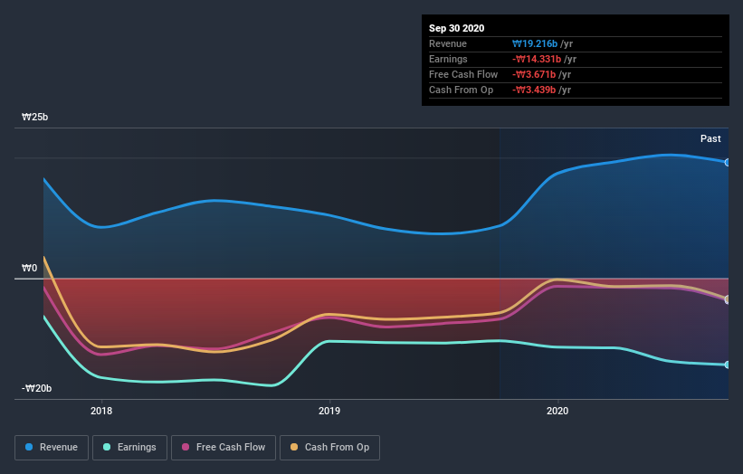Viewport: 743px width, 474px height.
Task: Click the ₩19.216b revenue value
Action: pyautogui.click(x=535, y=43)
